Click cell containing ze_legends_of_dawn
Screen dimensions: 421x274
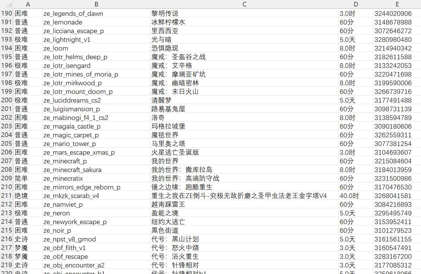(x=96, y=14)
